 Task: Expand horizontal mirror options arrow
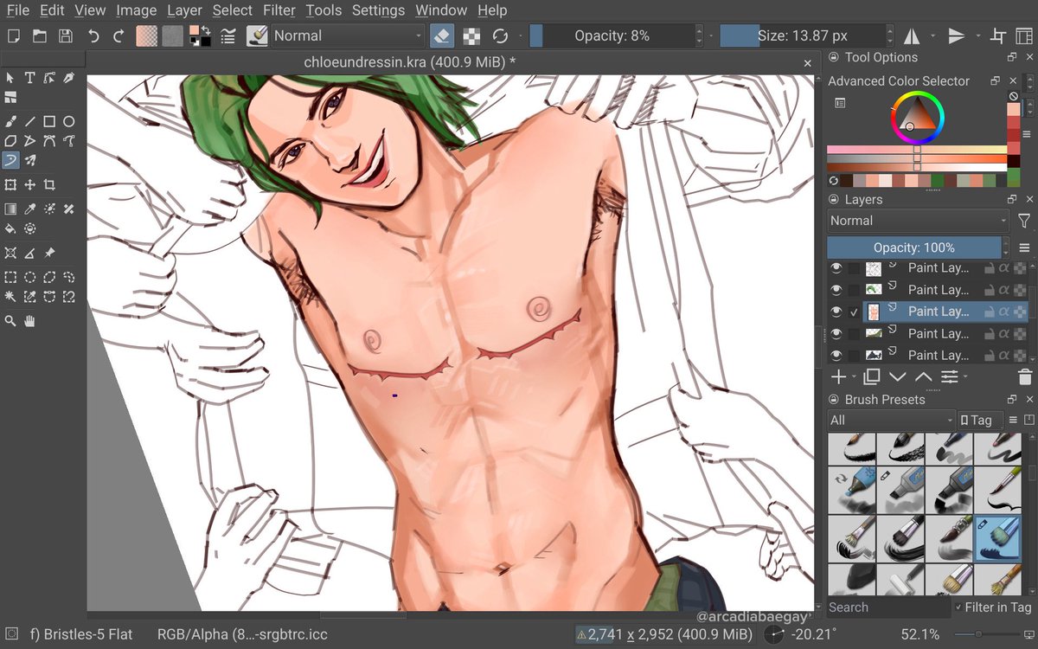[932, 36]
